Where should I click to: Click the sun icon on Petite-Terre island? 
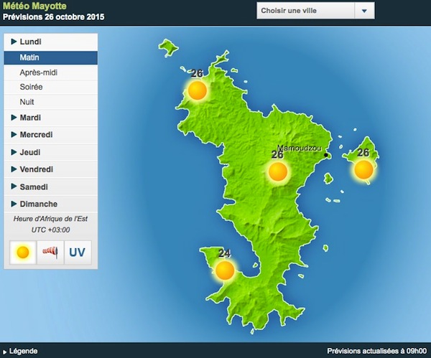tap(363, 169)
